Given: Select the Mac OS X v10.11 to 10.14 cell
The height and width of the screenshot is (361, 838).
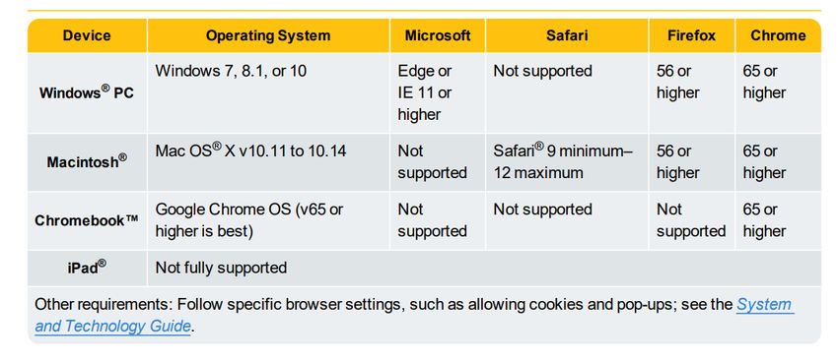Looking at the screenshot, I should [268, 162].
